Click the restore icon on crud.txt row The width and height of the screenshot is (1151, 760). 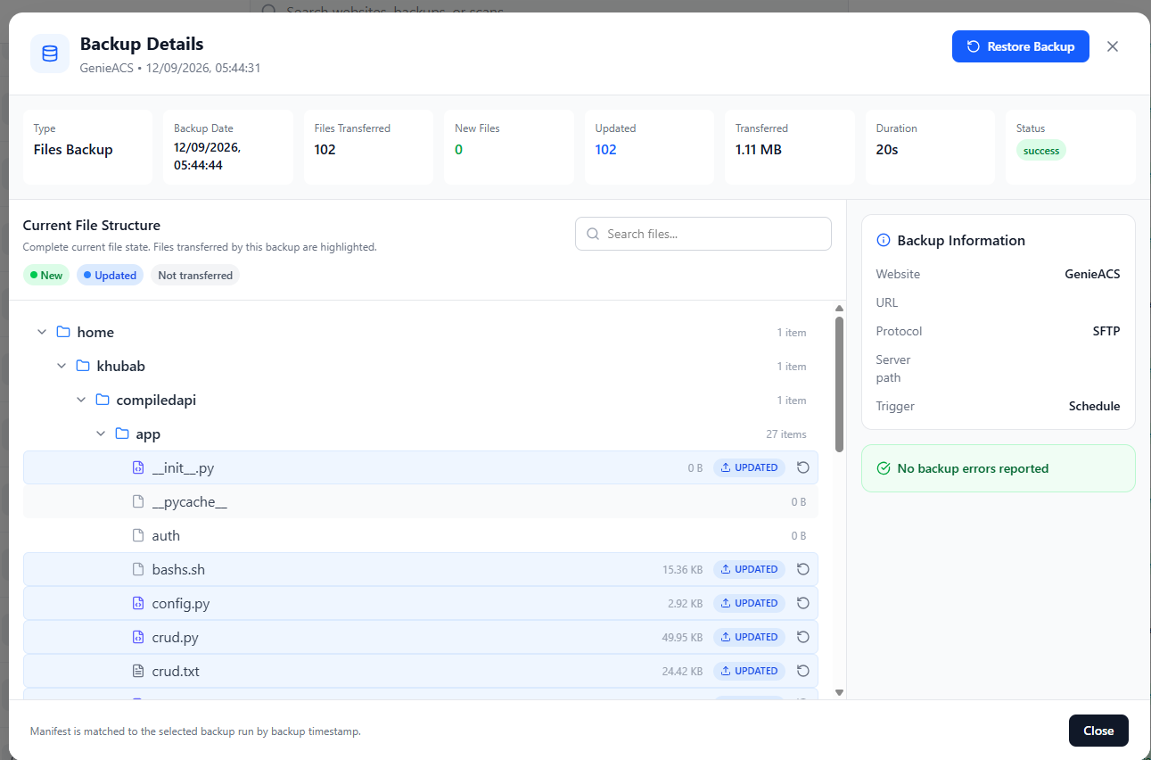[x=802, y=671]
